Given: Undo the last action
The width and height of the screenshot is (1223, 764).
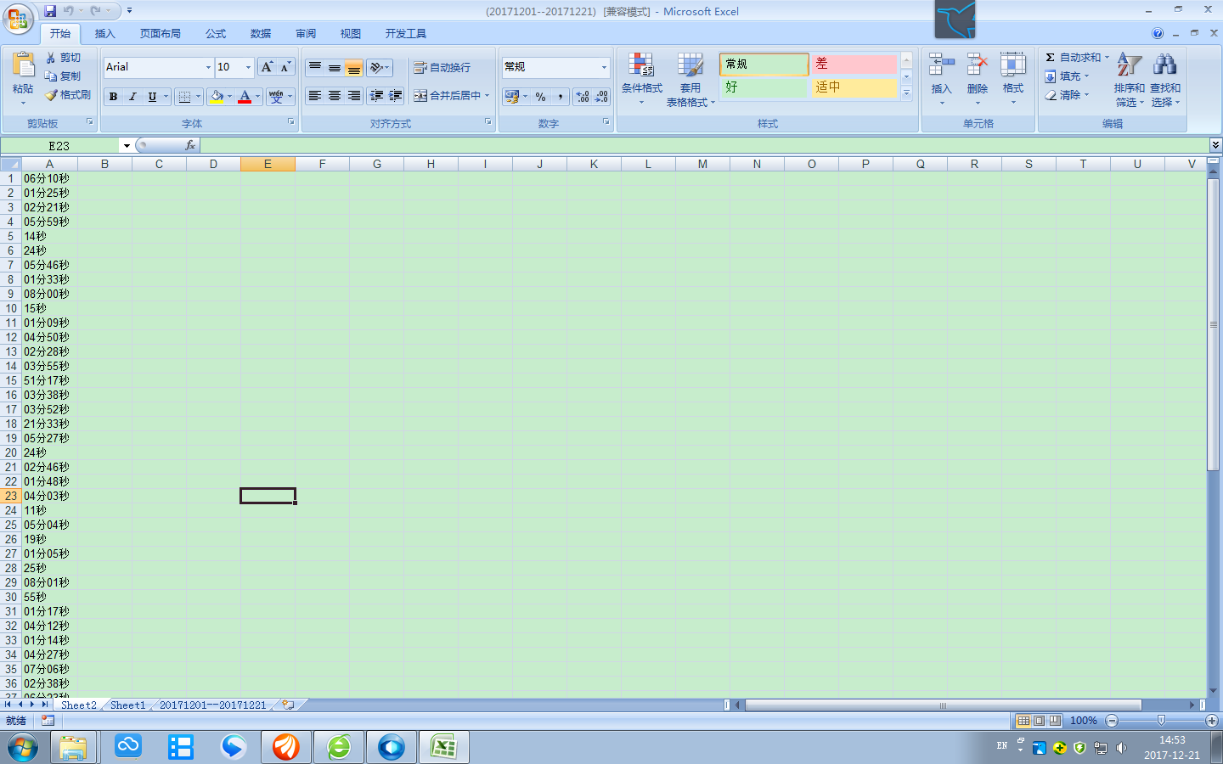Looking at the screenshot, I should (x=69, y=11).
